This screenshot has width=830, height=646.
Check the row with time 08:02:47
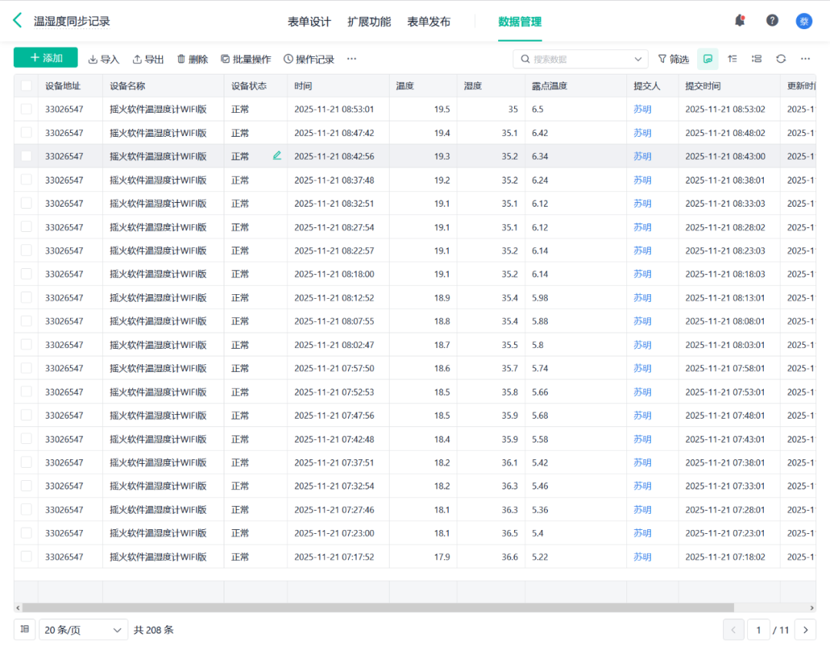pos(26,344)
